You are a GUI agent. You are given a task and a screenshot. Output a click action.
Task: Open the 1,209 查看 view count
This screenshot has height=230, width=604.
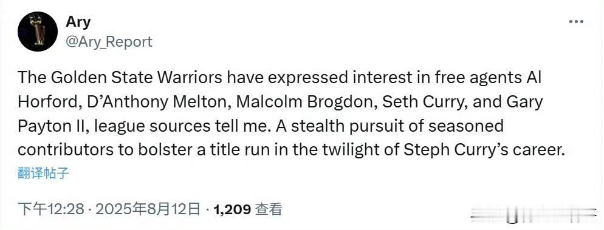point(247,209)
